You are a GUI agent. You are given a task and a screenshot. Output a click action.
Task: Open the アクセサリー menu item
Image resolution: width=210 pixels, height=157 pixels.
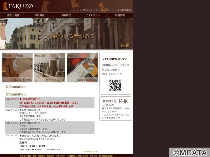click(x=93, y=15)
